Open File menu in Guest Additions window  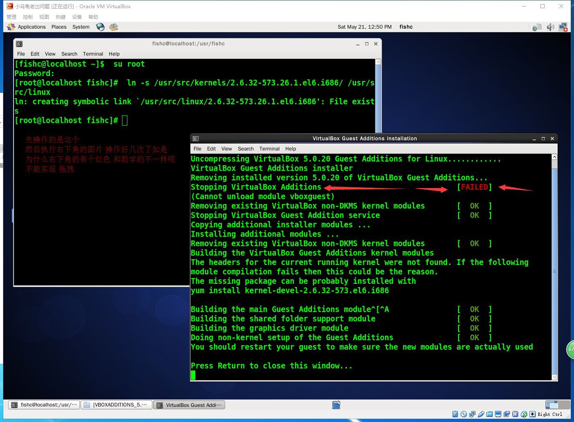click(197, 149)
